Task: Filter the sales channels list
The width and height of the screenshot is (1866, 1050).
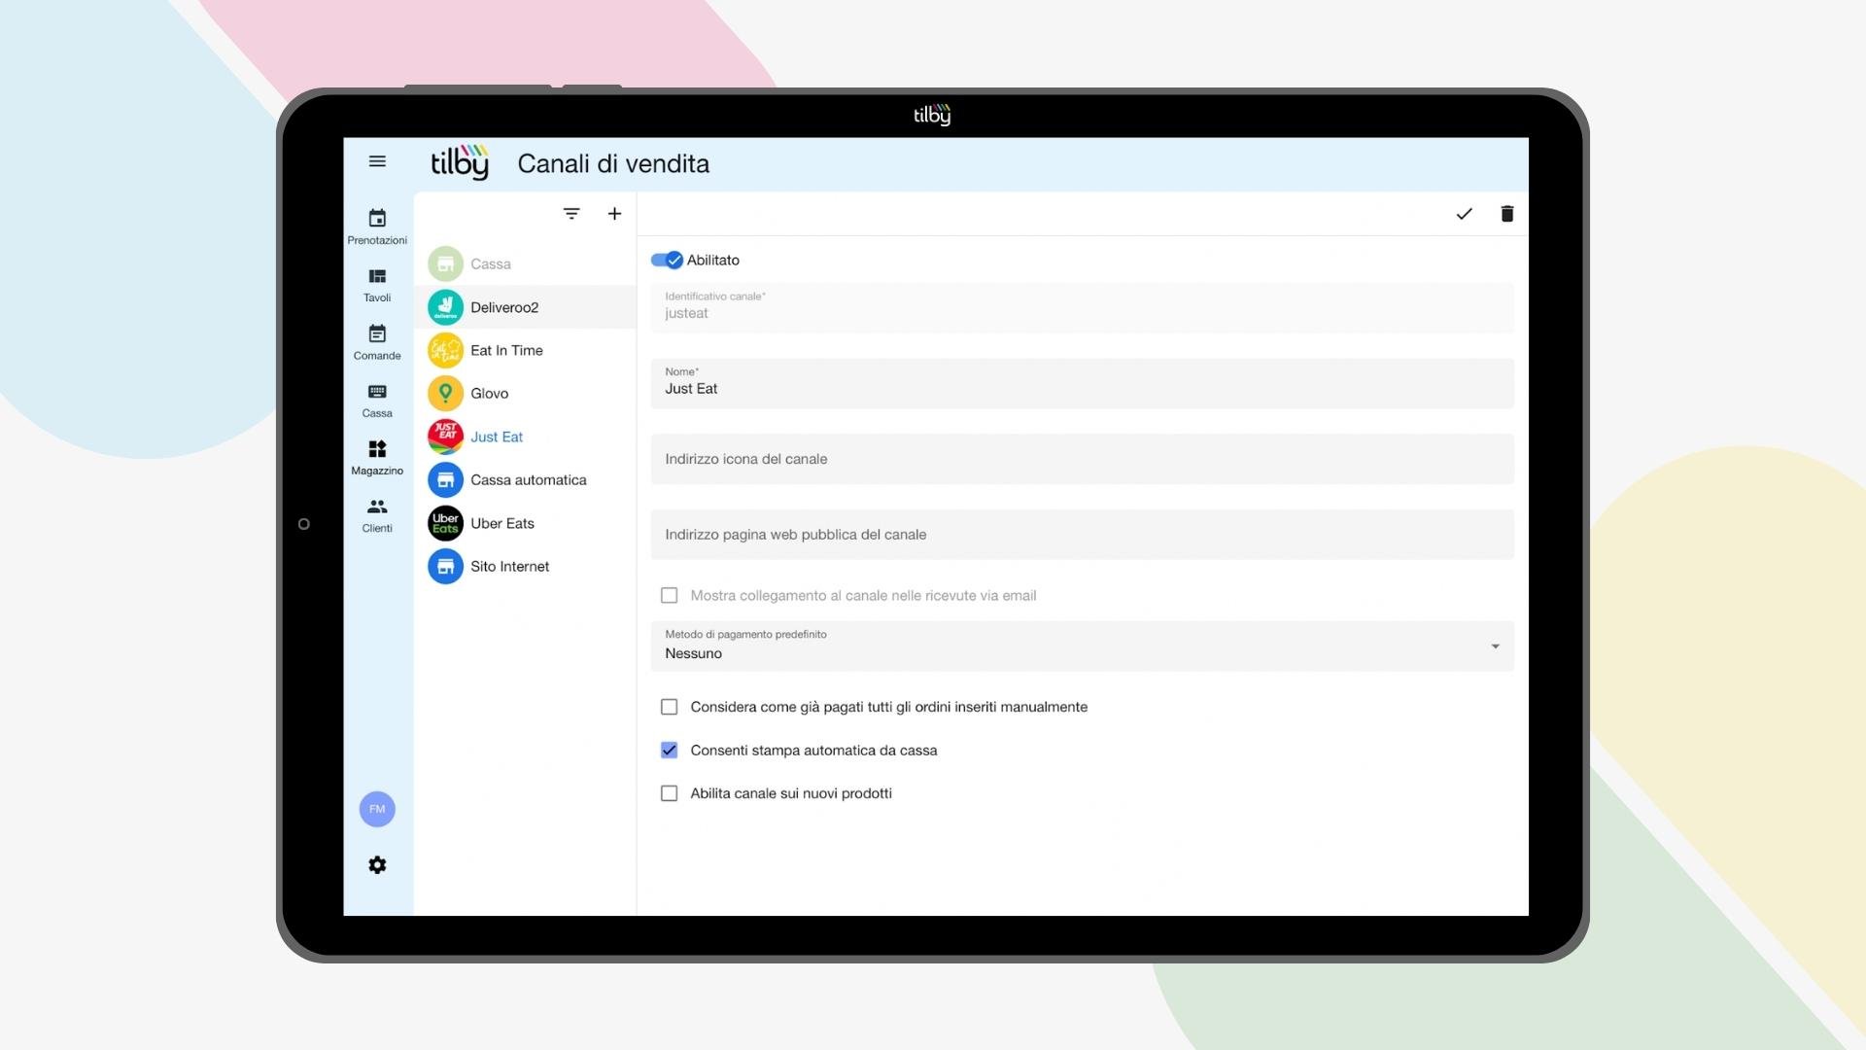Action: [571, 214]
